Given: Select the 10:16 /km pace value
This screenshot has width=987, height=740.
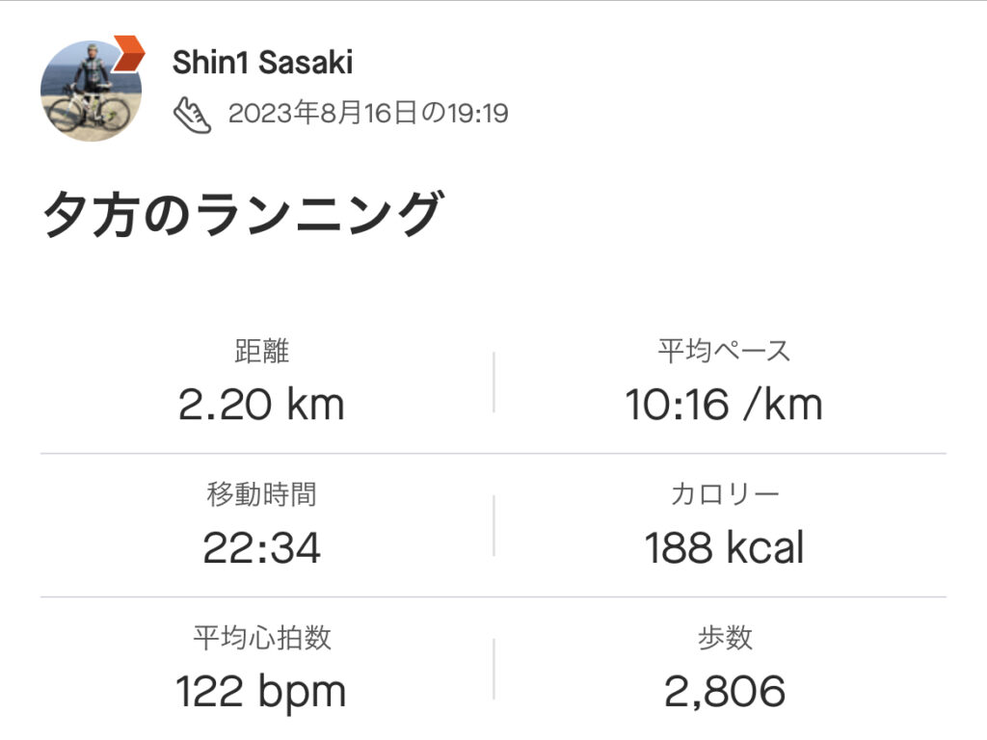Looking at the screenshot, I should [x=724, y=405].
